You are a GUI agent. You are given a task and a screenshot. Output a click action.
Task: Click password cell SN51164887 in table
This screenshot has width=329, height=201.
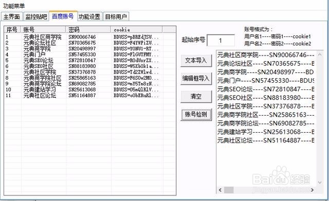tap(82, 96)
